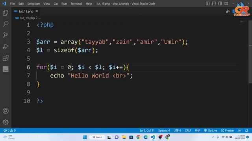
Task: Open the Edit menu
Action: (21, 4)
